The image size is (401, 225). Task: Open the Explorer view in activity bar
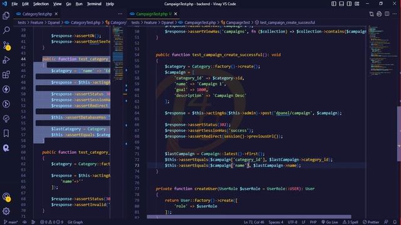[x=6, y=16]
